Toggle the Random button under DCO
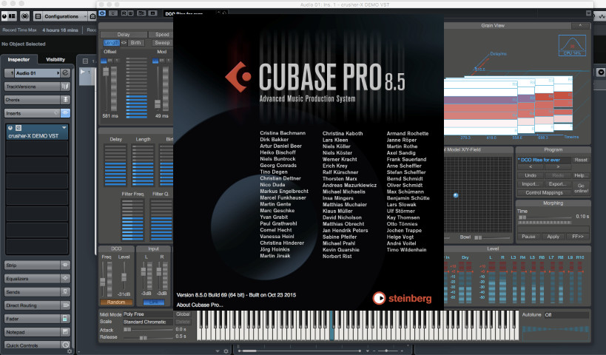The image size is (606, 355). click(x=116, y=302)
